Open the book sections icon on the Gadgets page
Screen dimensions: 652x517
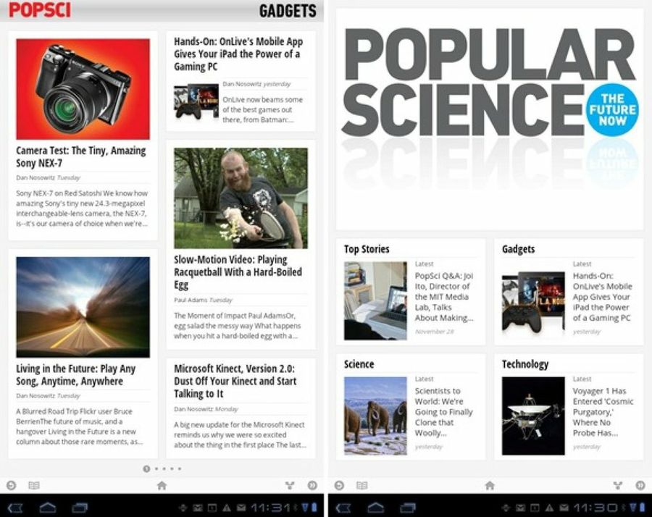[33, 486]
